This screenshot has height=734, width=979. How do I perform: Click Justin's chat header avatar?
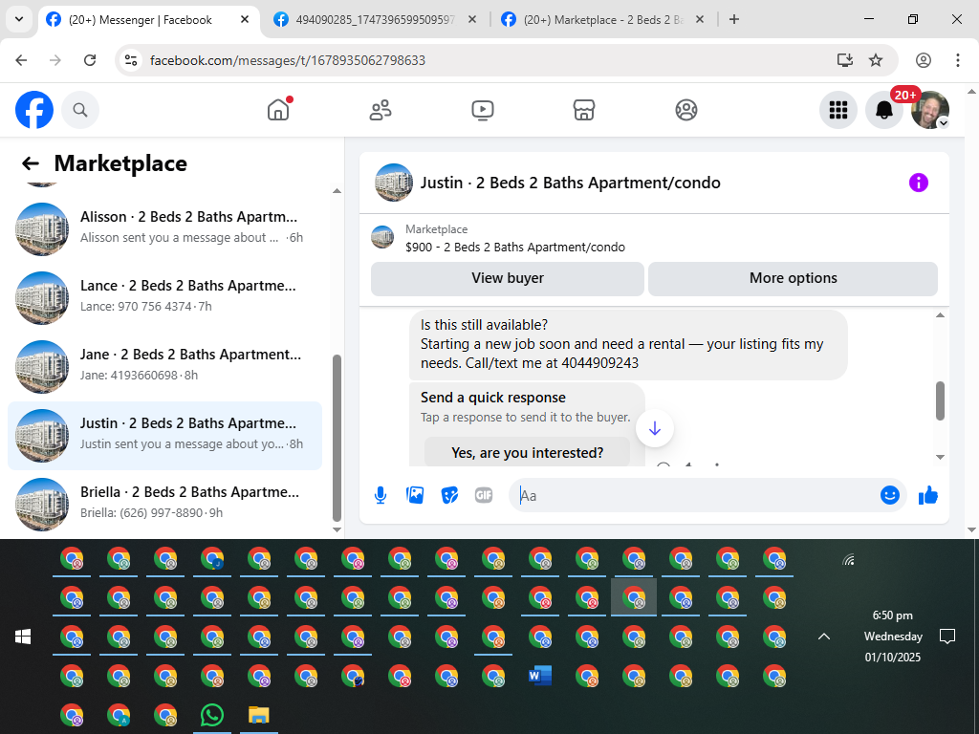pos(393,183)
